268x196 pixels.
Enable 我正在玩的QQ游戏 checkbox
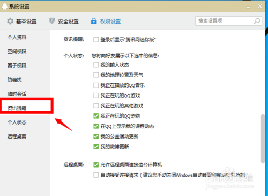coord(96,96)
